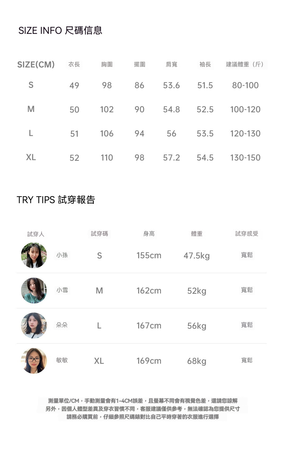
Task: Select the XL row label in size table
Action: click(x=31, y=157)
